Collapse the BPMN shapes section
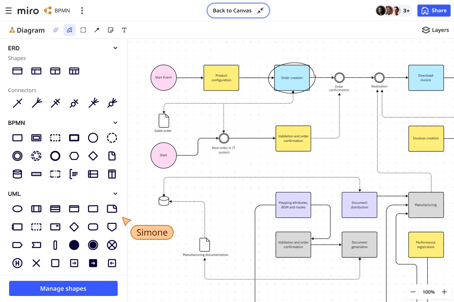Screen dimensions: 454x302 115,123
